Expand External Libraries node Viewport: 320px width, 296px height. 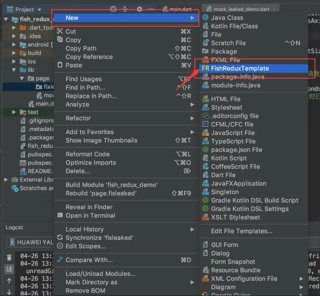pos(6,179)
